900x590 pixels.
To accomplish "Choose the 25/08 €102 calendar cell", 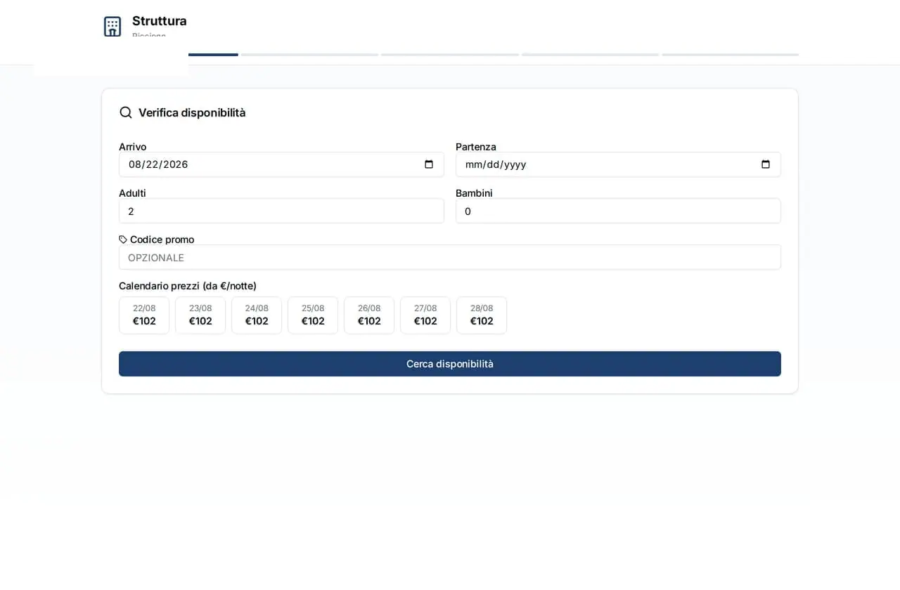I will click(313, 315).
